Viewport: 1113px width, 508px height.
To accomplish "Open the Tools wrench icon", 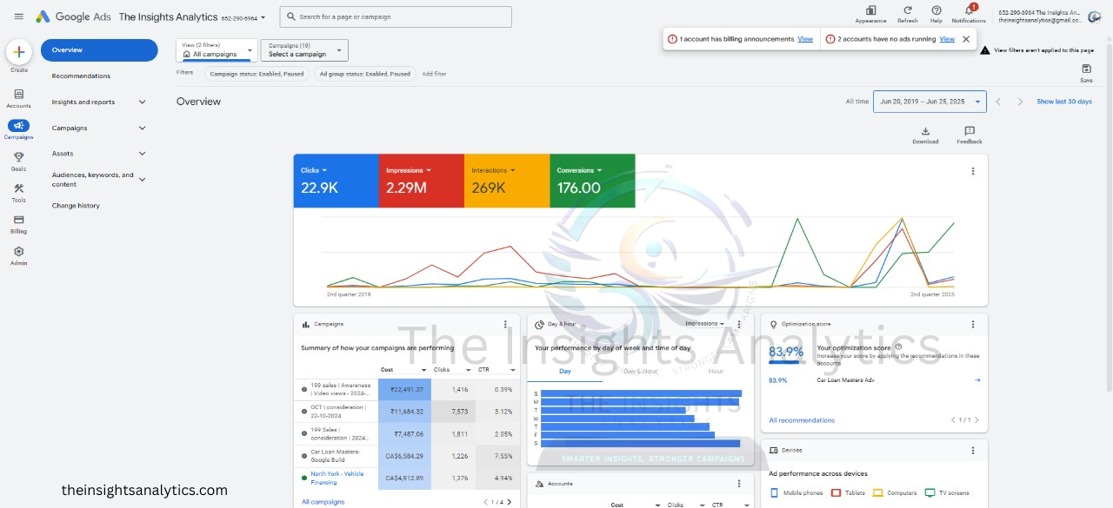I will tap(19, 188).
